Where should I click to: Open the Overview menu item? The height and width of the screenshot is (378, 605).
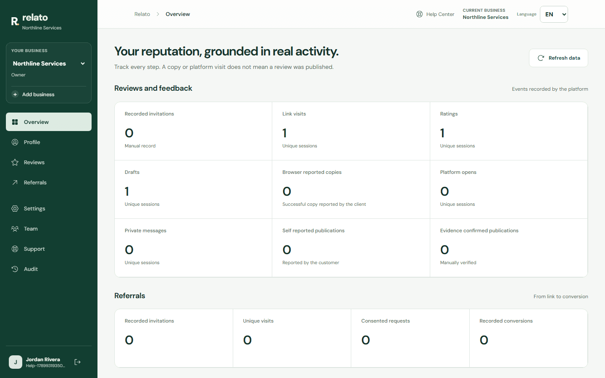point(49,122)
